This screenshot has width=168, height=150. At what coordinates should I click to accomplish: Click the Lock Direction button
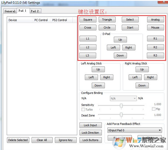pyautogui.click(x=90, y=133)
